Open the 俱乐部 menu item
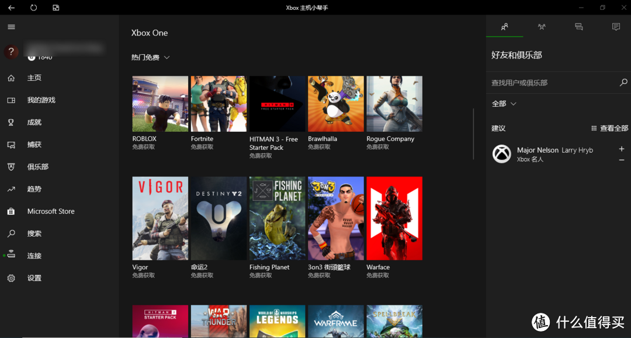631x338 pixels. [38, 167]
